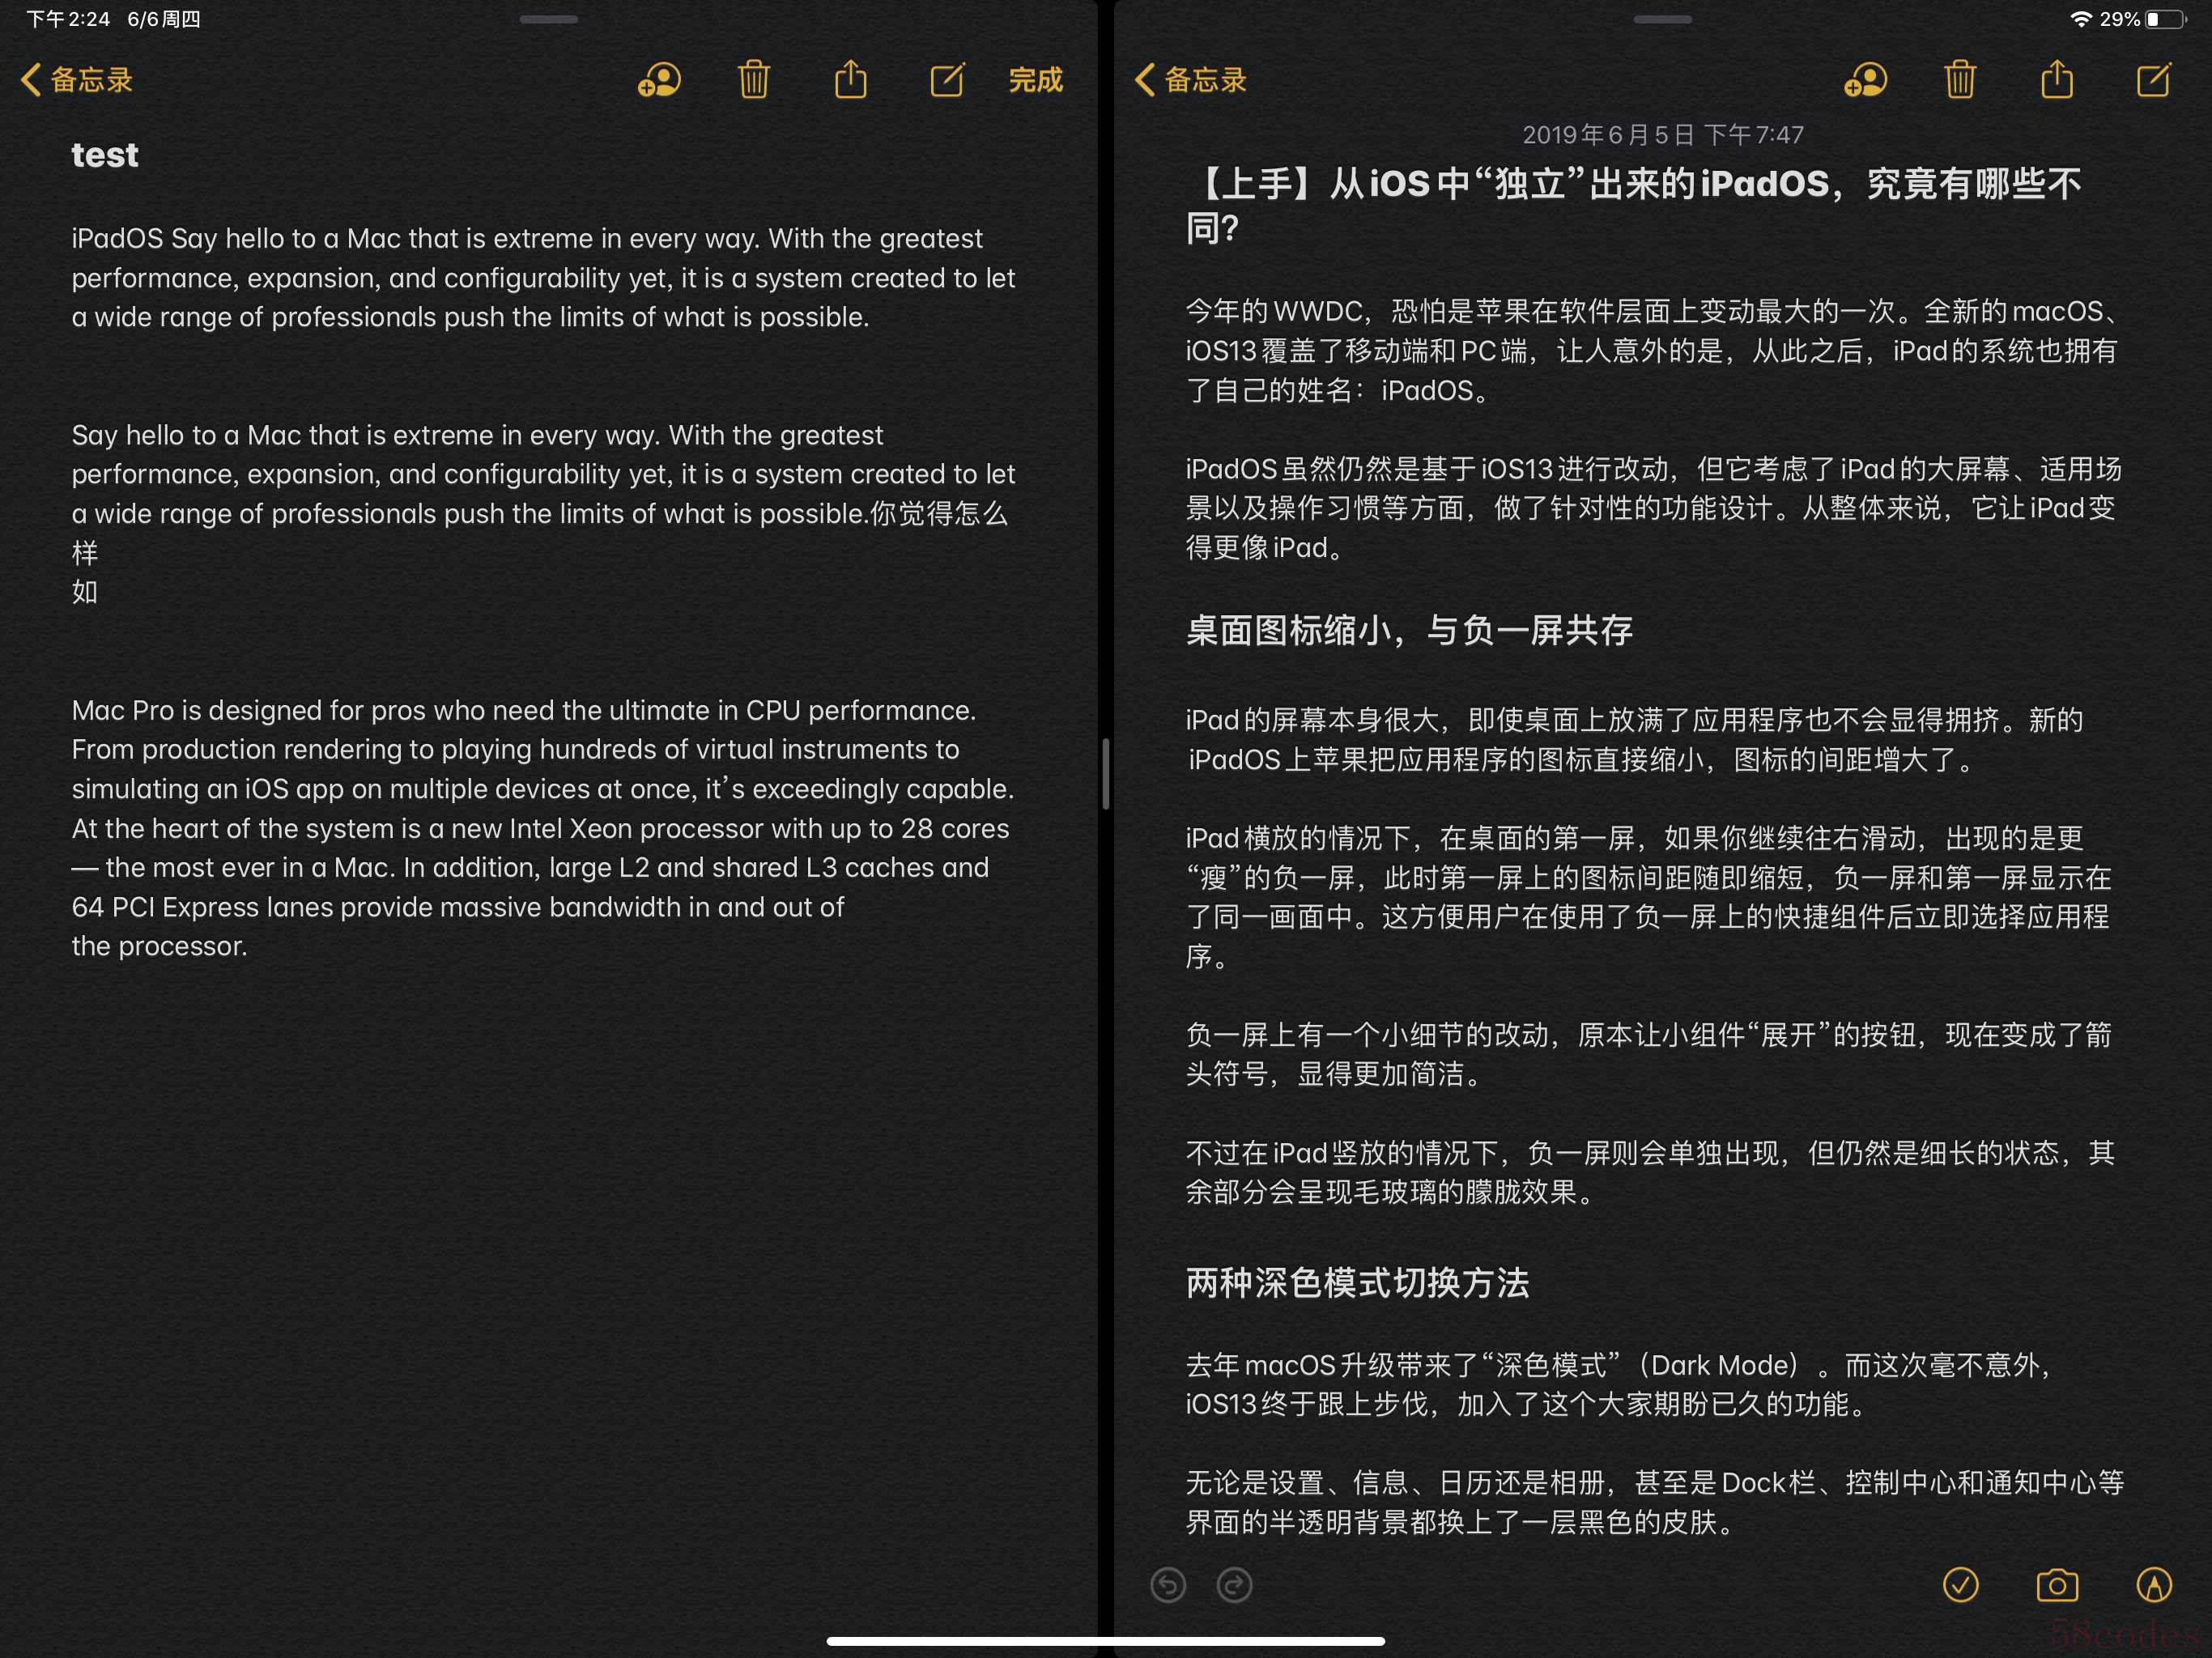Insert a checklist in right note

click(x=1960, y=1584)
